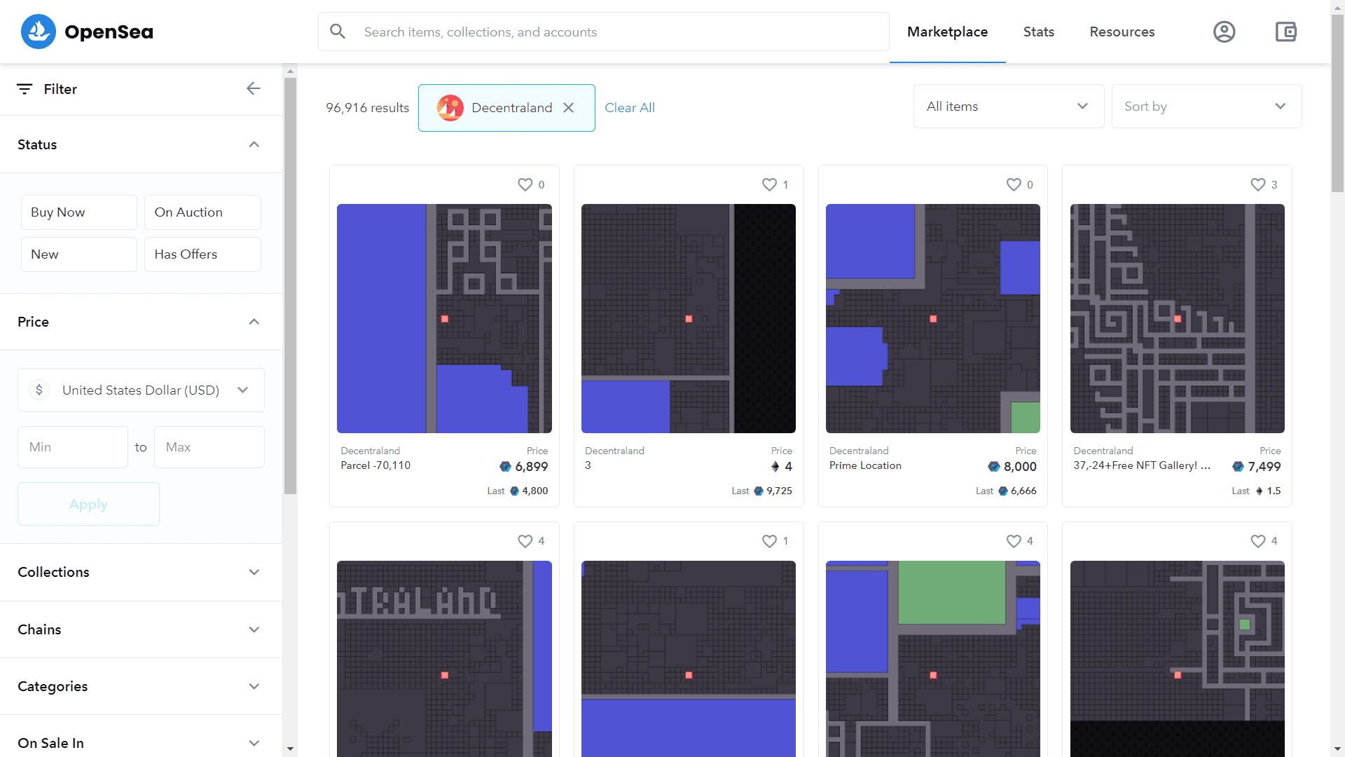Viewport: 1345px width, 757px height.
Task: Open the 37,-24 NFT Gallery map thumbnail
Action: (1178, 318)
